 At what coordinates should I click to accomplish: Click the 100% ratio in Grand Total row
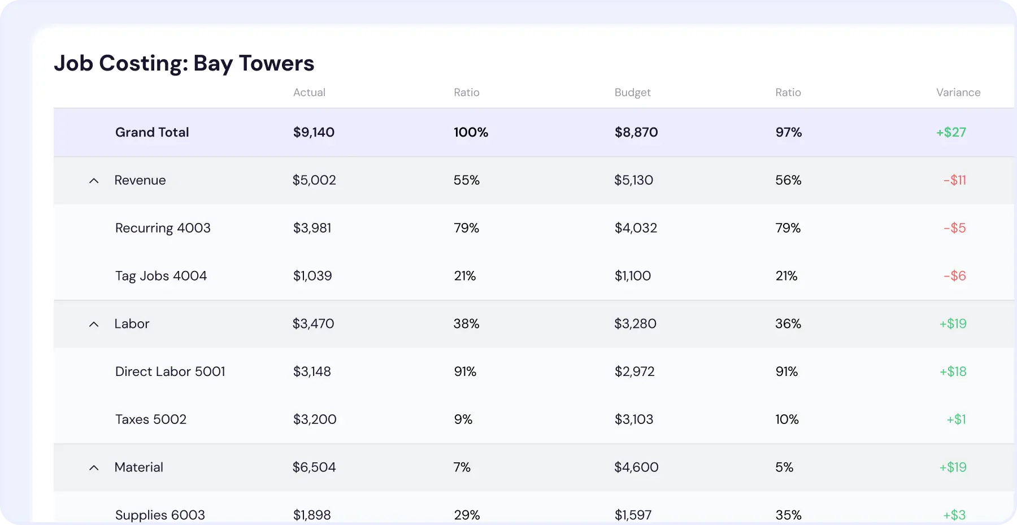tap(471, 132)
